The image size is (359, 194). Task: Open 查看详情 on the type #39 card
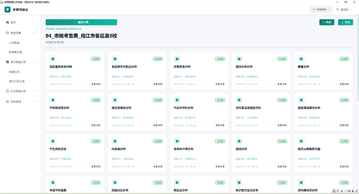344,84
